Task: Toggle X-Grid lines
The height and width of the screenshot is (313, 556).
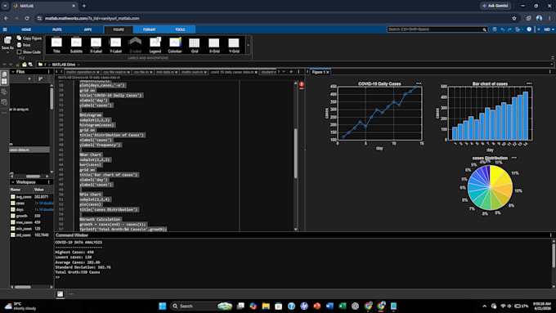Action: (214, 45)
